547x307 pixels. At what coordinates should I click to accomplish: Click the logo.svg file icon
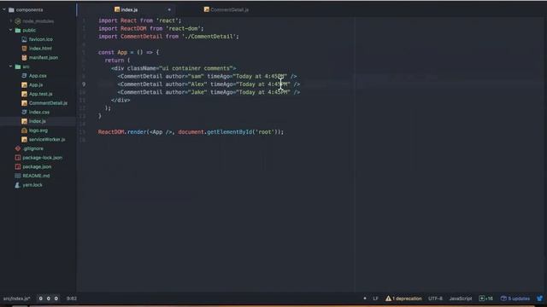(24, 130)
